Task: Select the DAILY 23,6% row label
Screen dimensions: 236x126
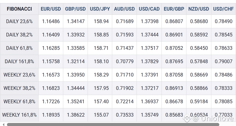Action: pos(19,21)
